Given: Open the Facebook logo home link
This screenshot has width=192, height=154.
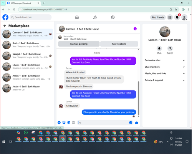Looking at the screenshot, I should click(x=5, y=17).
